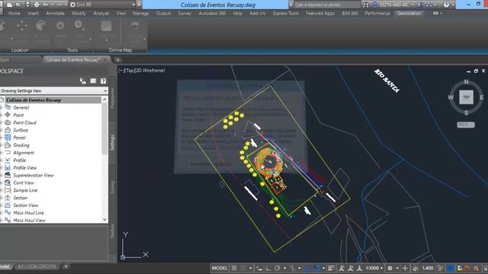Click the Open file icon in quick access toolbar
Viewport: 488px width, 274px height.
click(18, 5)
